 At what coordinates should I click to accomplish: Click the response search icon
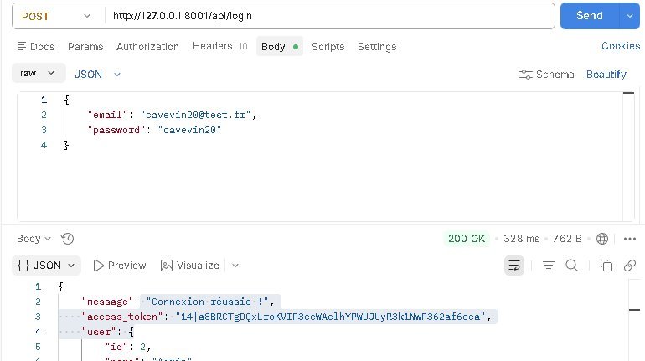coord(571,266)
